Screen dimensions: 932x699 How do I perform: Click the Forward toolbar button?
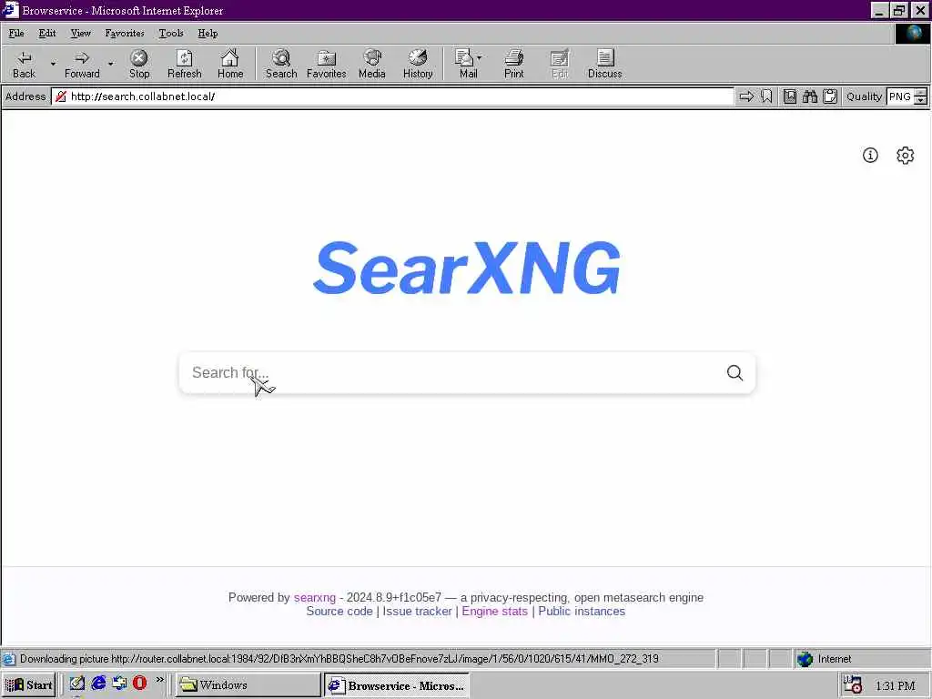click(82, 65)
